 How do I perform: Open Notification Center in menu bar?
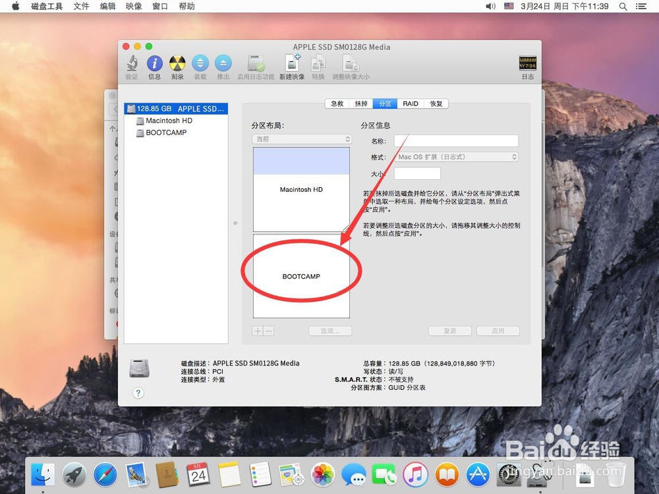(x=641, y=7)
